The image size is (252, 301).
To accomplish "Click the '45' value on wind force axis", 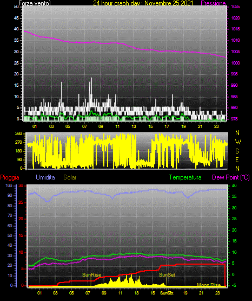I will (x=16, y=18).
